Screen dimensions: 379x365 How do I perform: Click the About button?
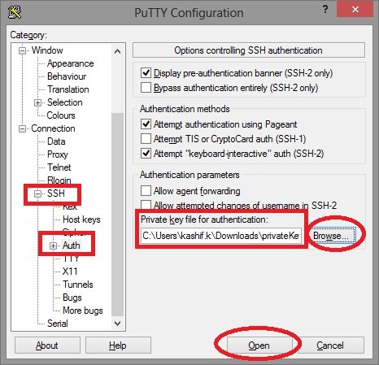coord(47,345)
